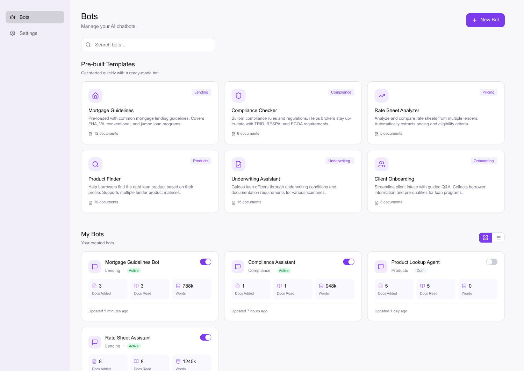Click 'Updated 1 day ago' text
The height and width of the screenshot is (371, 524).
[x=391, y=311]
